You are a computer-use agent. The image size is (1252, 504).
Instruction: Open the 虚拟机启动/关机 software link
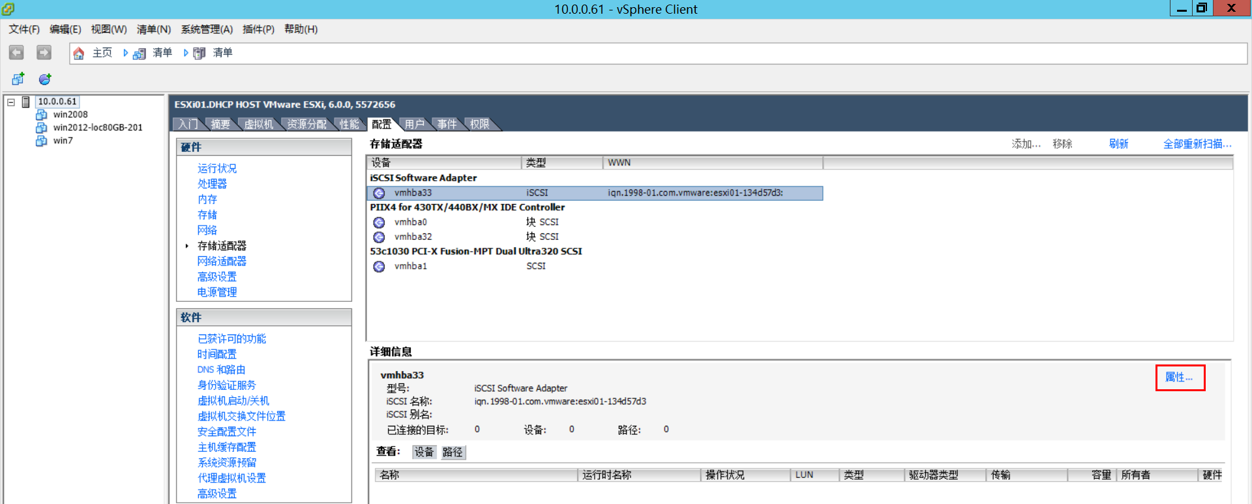pyautogui.click(x=233, y=401)
